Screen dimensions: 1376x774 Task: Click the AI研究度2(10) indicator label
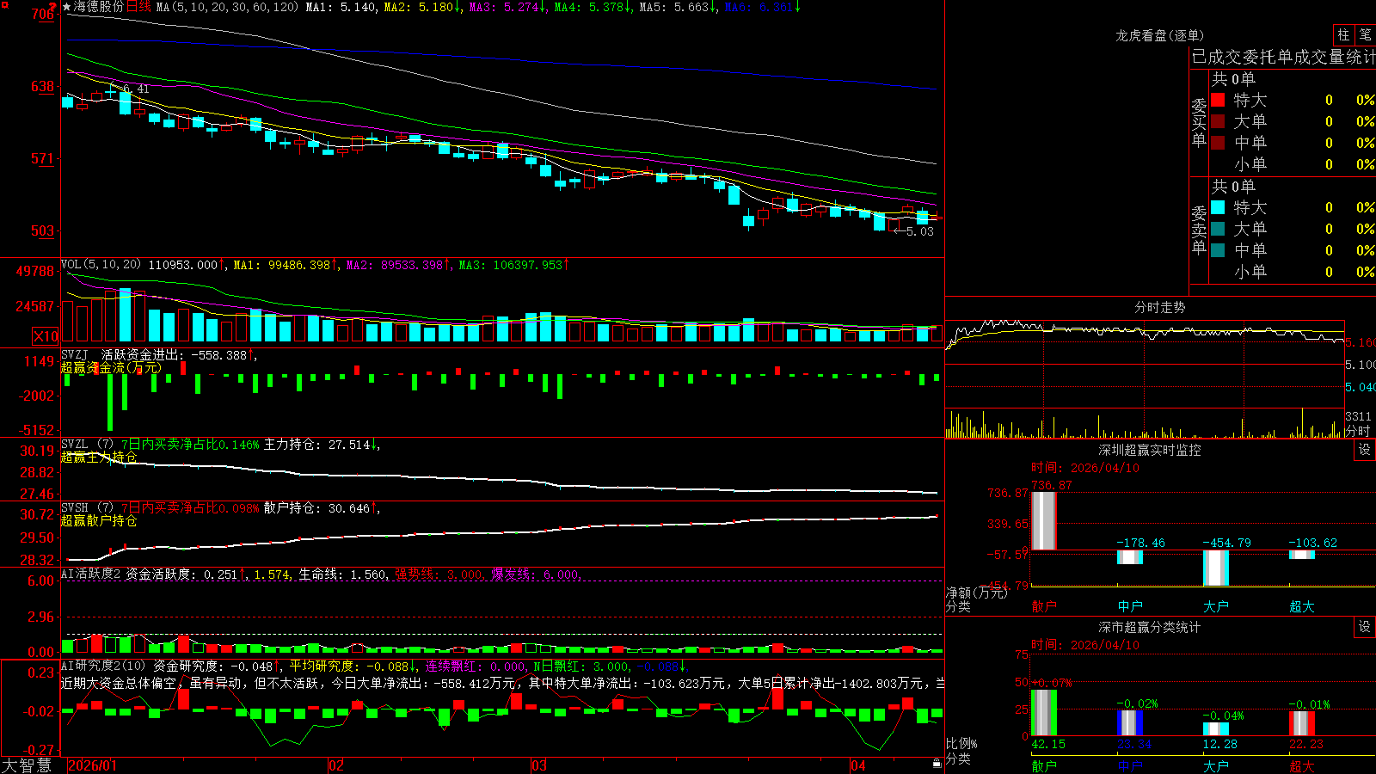(103, 666)
